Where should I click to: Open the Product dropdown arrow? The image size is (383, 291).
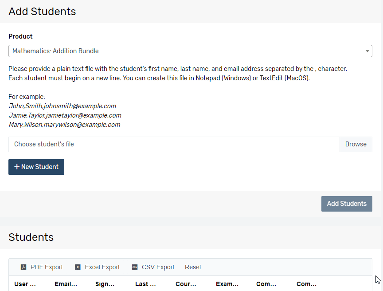click(367, 51)
